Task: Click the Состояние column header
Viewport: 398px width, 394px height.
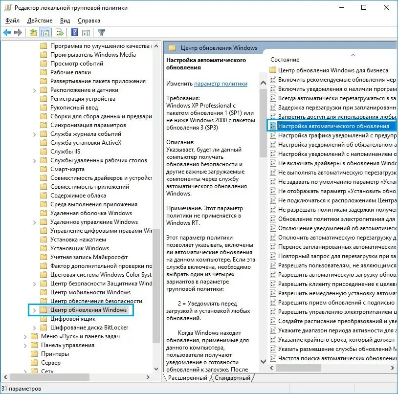Action: point(285,60)
